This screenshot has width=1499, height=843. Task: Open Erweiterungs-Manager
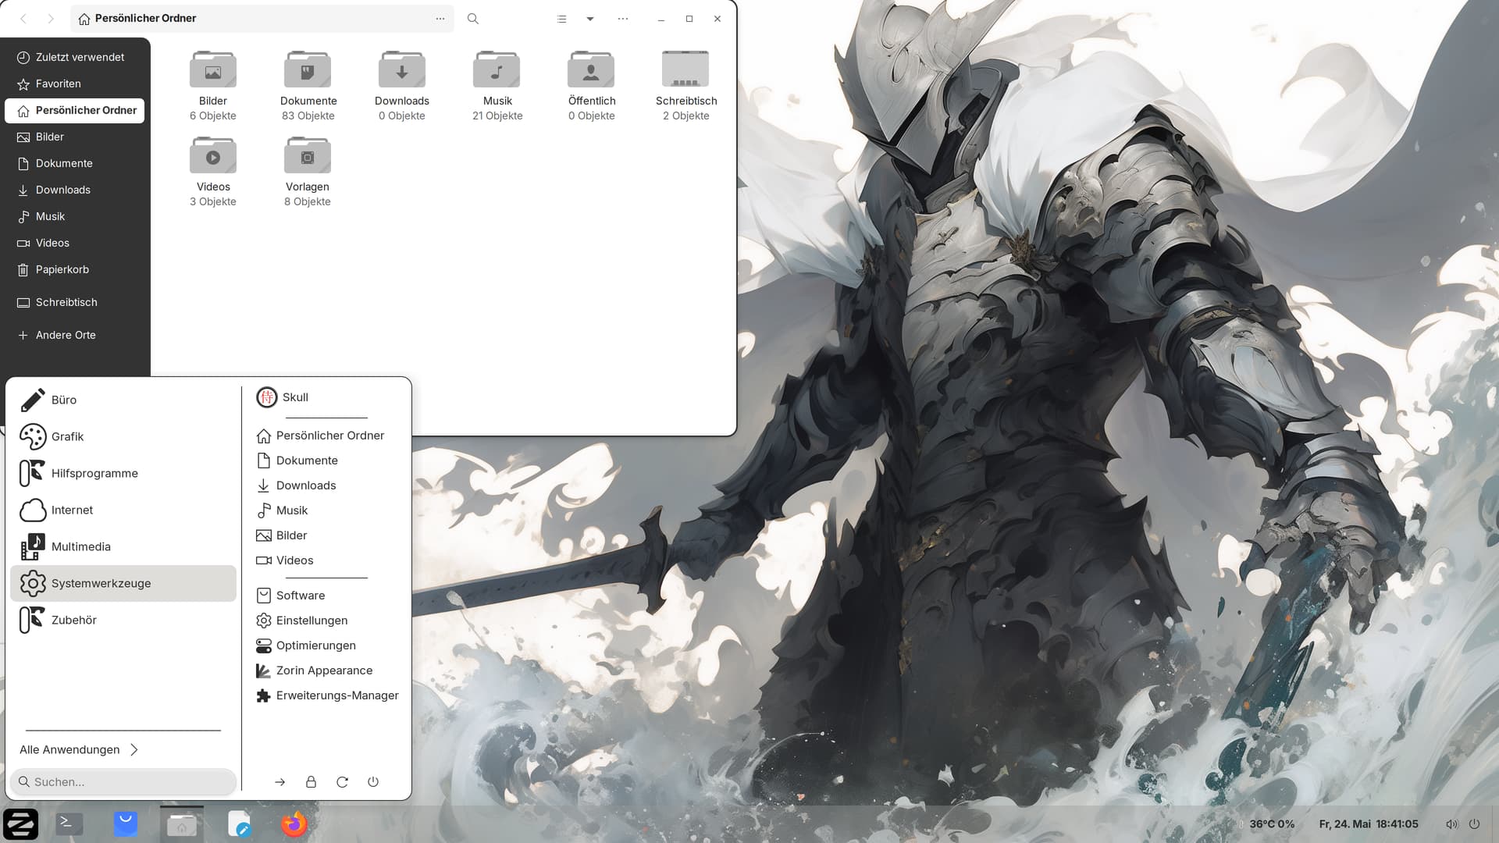[326, 695]
